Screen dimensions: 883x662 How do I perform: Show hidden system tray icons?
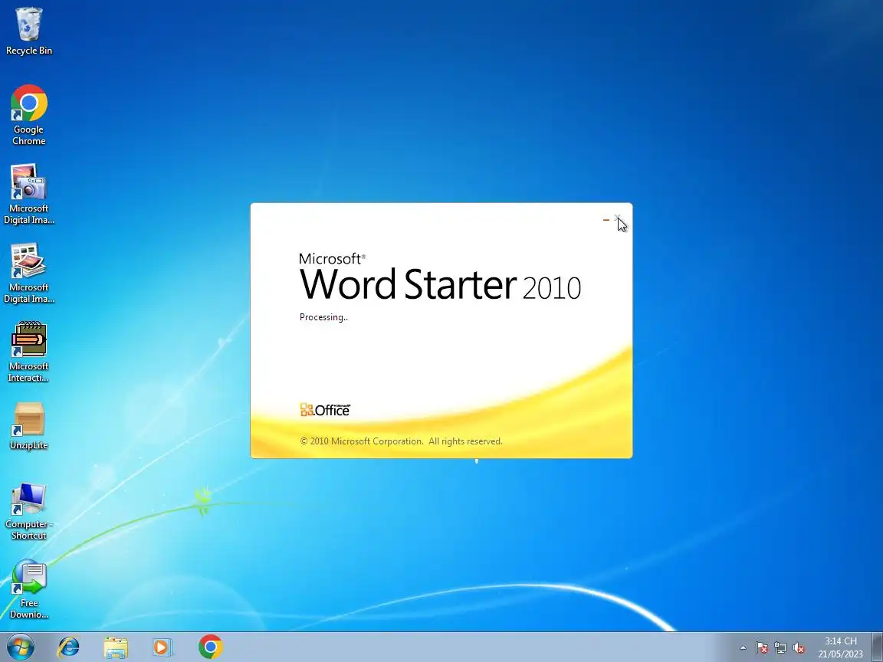pyautogui.click(x=743, y=648)
